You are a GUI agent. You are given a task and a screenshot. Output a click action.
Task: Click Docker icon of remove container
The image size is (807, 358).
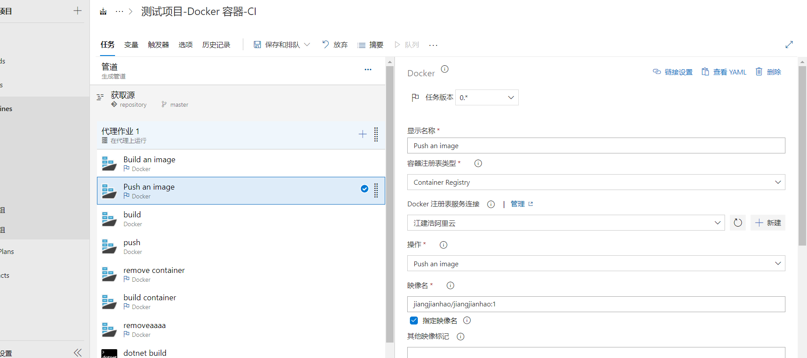point(109,274)
